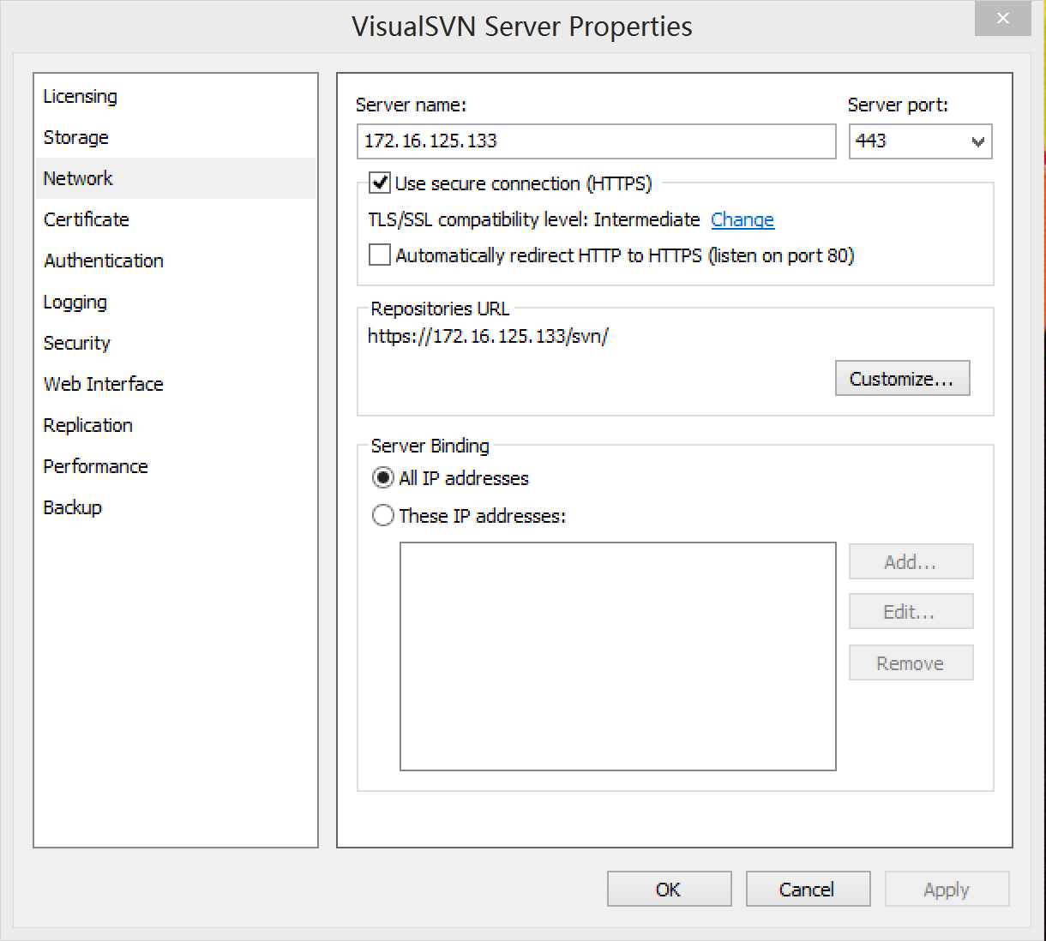Open the Performance section
The width and height of the screenshot is (1046, 941).
point(96,466)
